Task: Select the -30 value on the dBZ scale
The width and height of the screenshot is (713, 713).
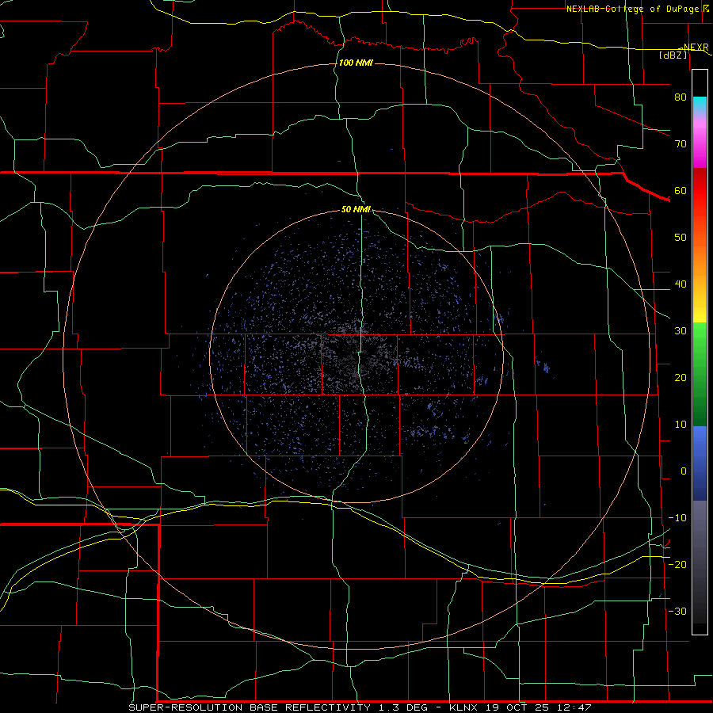Action: [x=677, y=611]
